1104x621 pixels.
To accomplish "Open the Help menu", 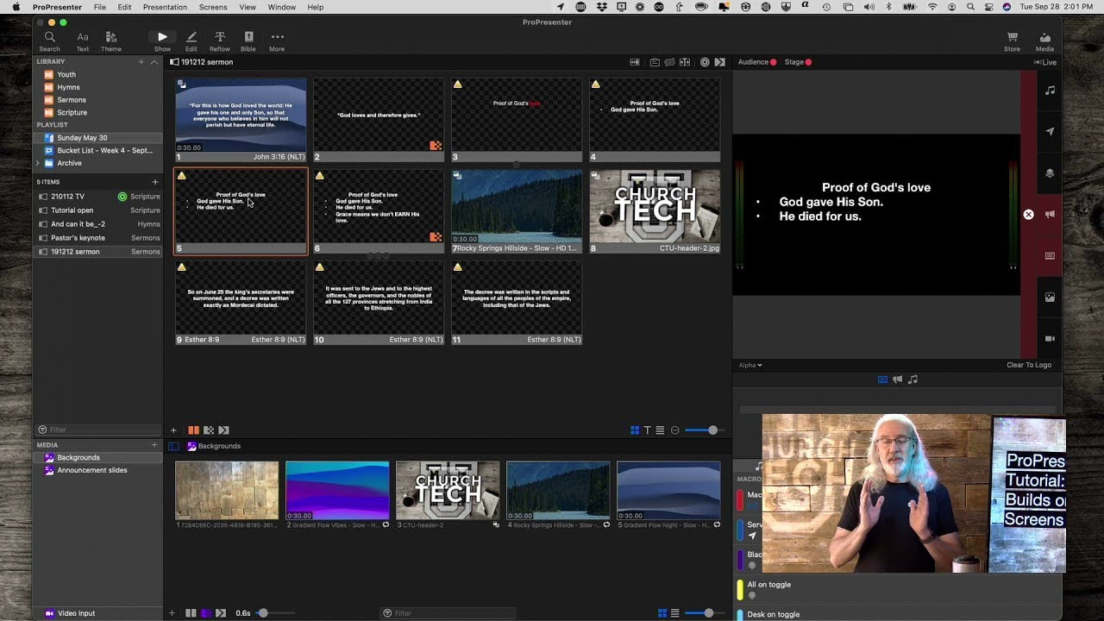I will coord(316,7).
